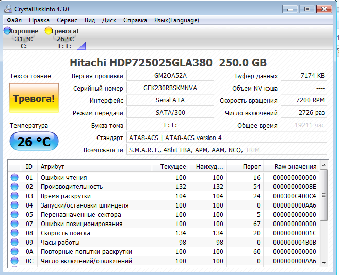The height and width of the screenshot is (275, 339).
Task: Click the blue status icon for attribute 07
Action: click(x=14, y=224)
